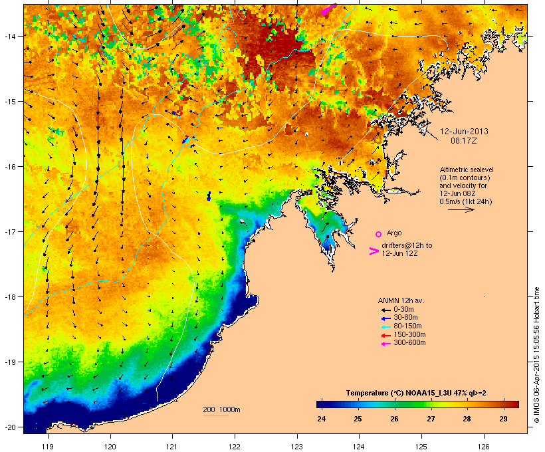545x452 pixels.
Task: Click the magenta drifters arrowhead symbol
Action: (374, 251)
